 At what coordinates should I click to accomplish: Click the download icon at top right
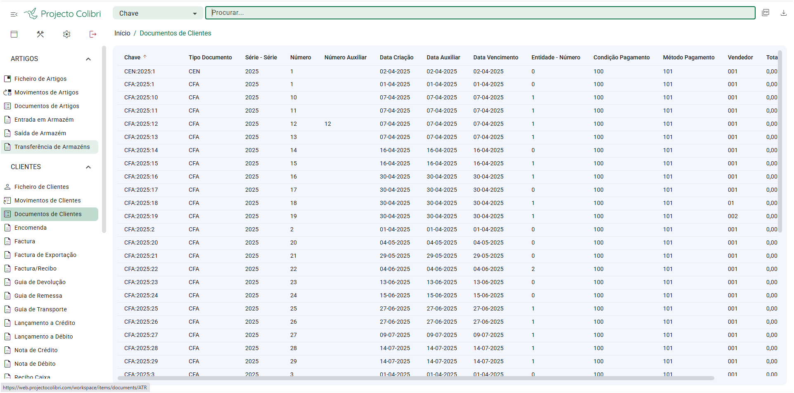coord(783,13)
